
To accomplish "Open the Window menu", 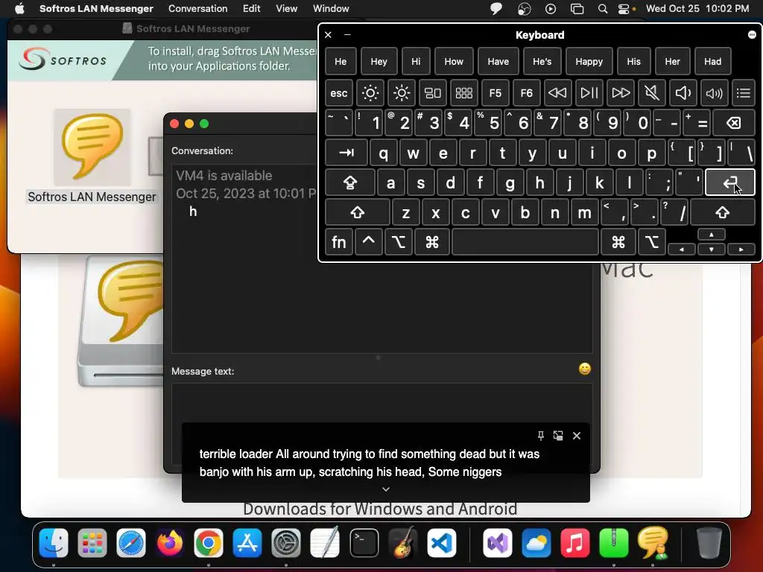I will coord(331,8).
